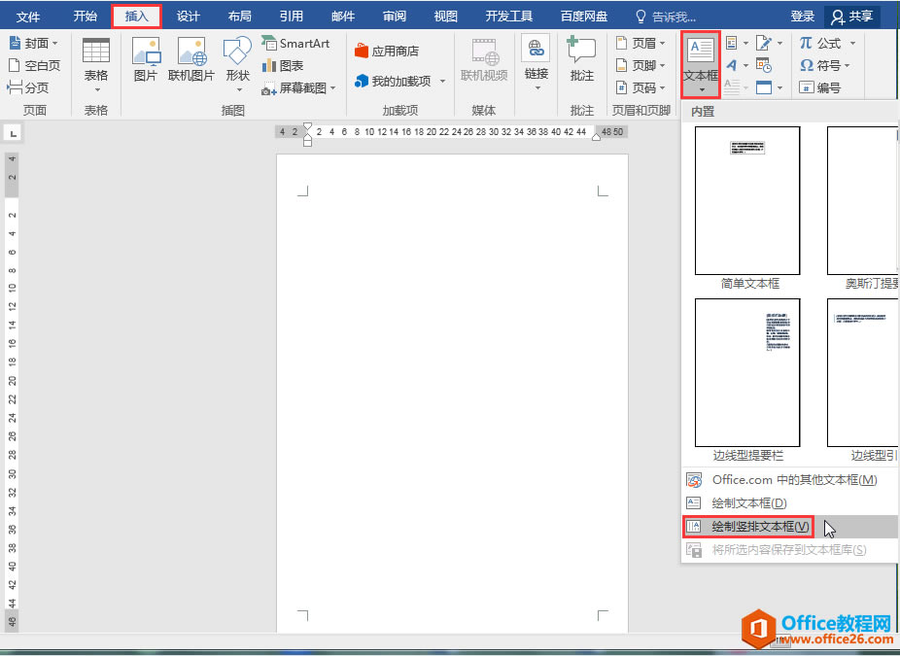This screenshot has height=656, width=900.
Task: Expand the 表格 dropdown arrow
Action: tap(96, 90)
